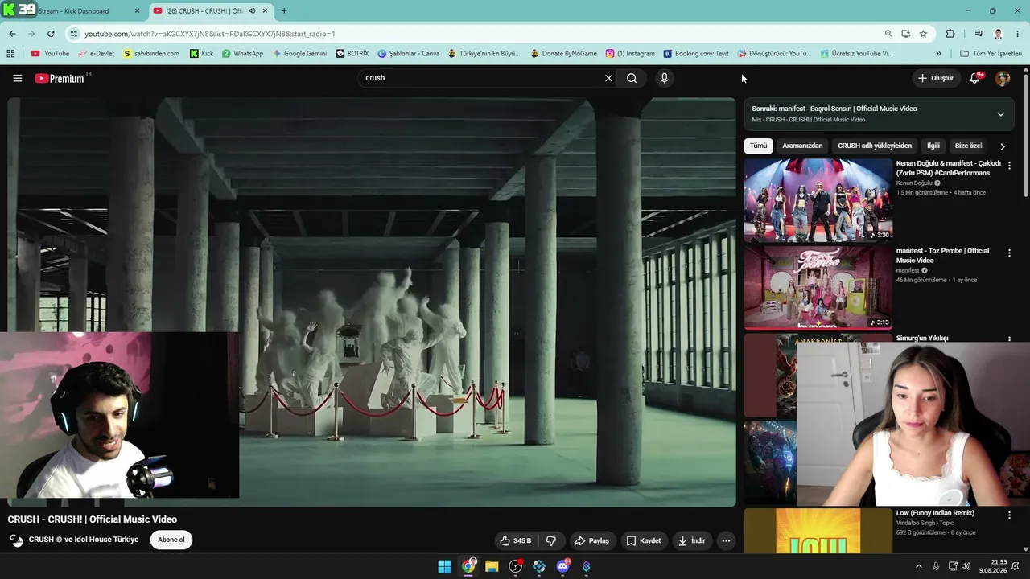Open CRUSH channel avatar below video
The width and height of the screenshot is (1030, 579).
(x=16, y=540)
